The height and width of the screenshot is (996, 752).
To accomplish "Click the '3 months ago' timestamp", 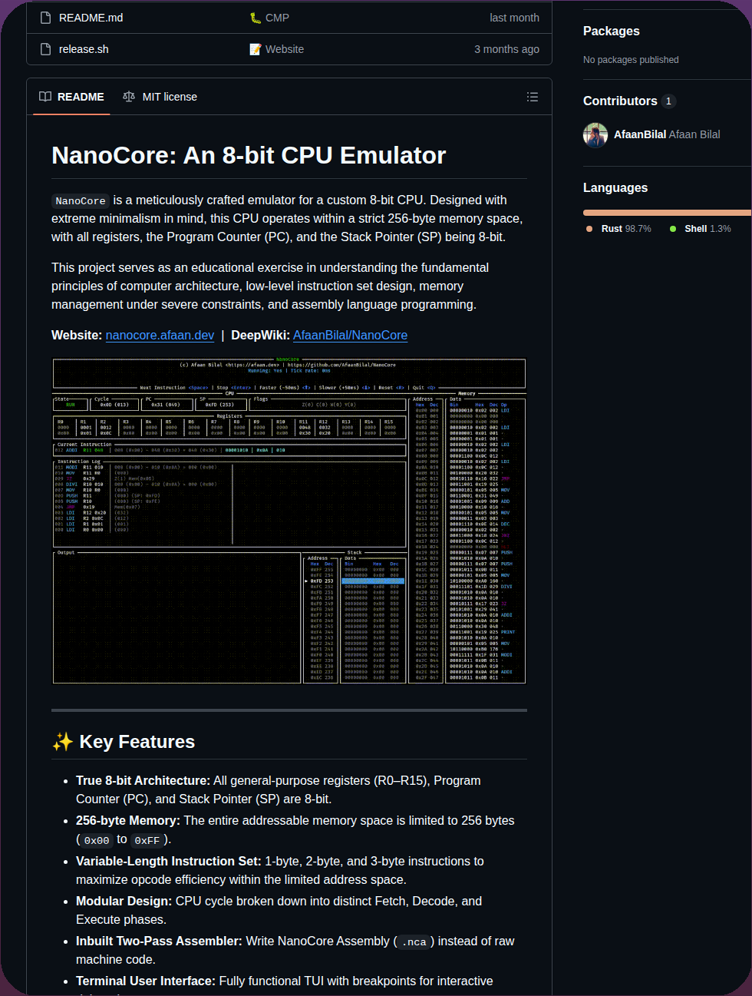I will (x=506, y=49).
